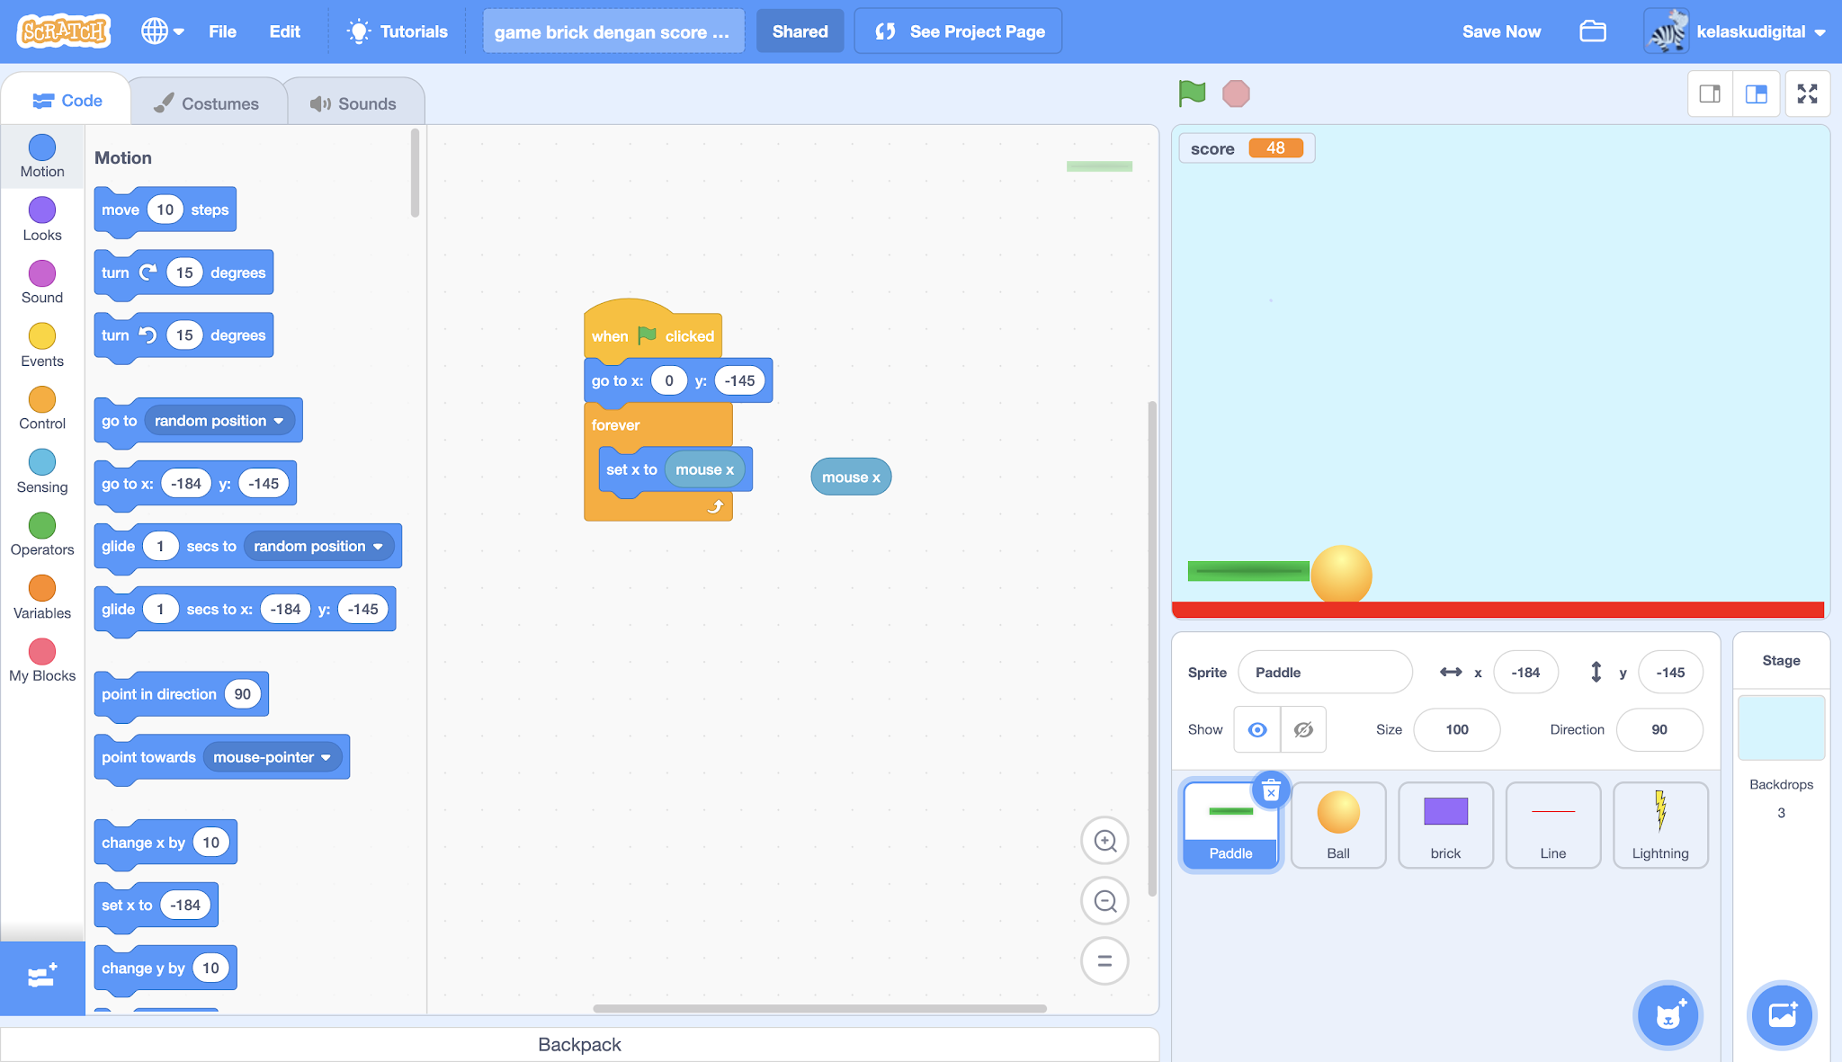The height and width of the screenshot is (1062, 1842).
Task: Click Save Now
Action: (1501, 31)
